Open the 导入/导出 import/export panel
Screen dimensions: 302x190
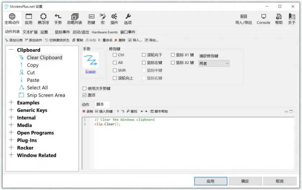[244, 19]
